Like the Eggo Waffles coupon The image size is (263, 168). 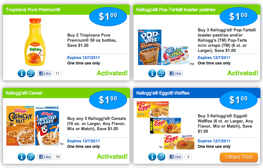175,157
